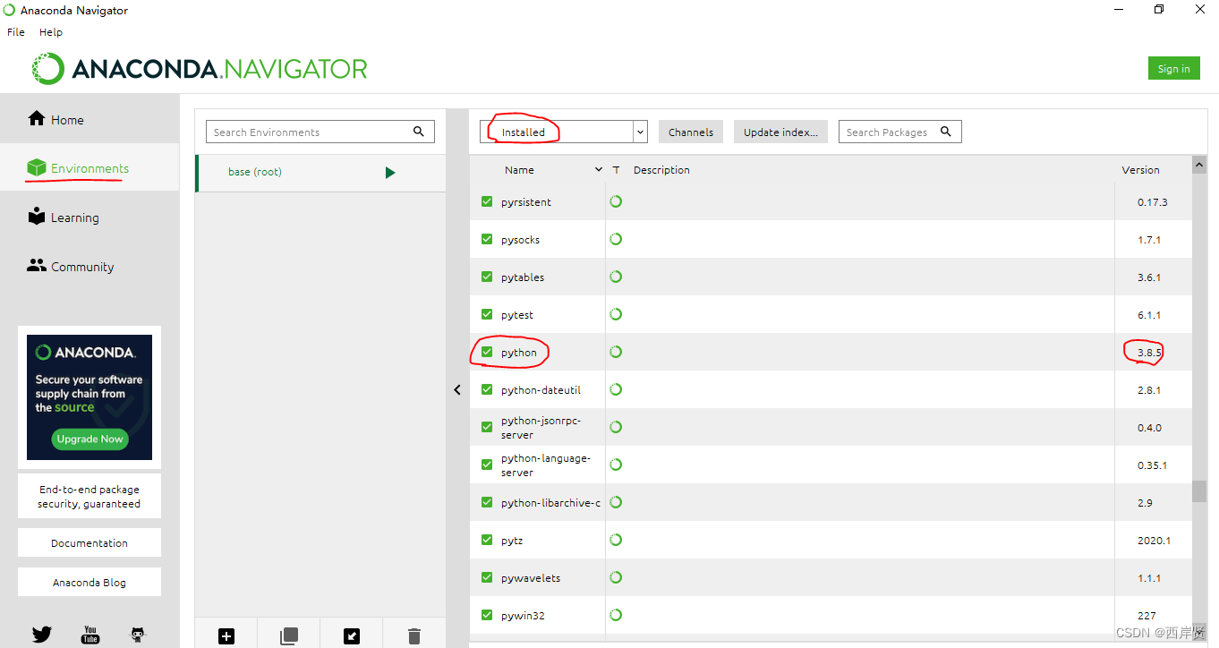Screen dimensions: 1219x648
Task: Click the python version 3.8.5 value
Action: tap(1149, 353)
